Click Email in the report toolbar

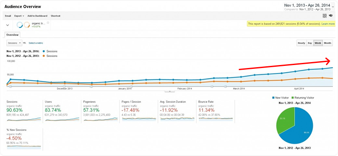(8, 16)
